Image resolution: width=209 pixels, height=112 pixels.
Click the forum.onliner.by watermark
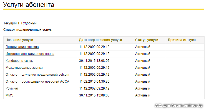(179, 106)
